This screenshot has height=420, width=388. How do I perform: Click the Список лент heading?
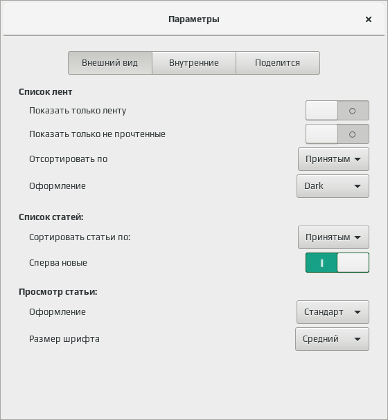click(x=45, y=92)
